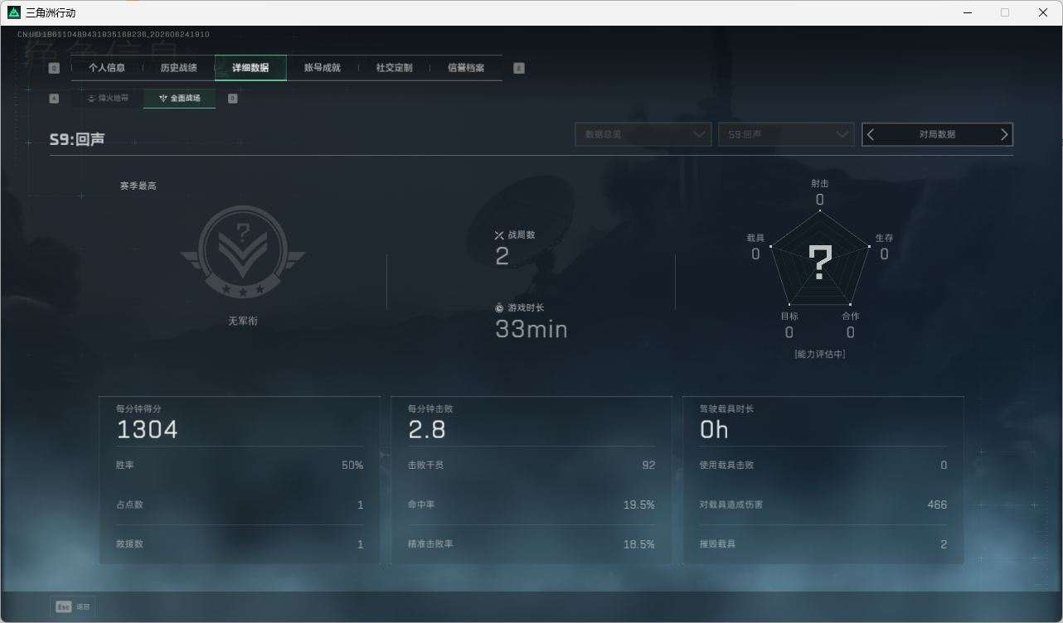Select the 全面战场 mode sub-tab
This screenshot has width=1063, height=623.
click(x=180, y=99)
